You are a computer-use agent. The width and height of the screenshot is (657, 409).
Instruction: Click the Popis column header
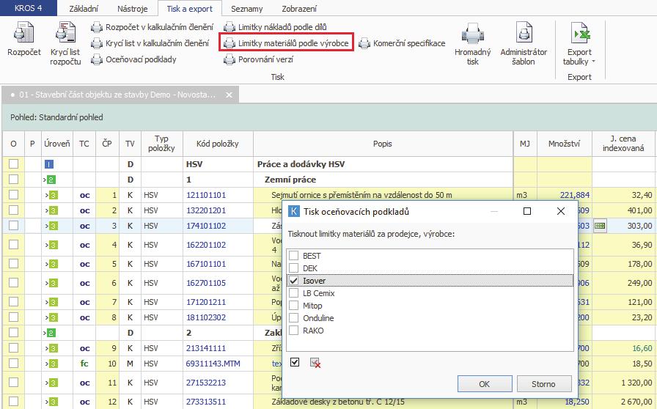[x=383, y=144]
